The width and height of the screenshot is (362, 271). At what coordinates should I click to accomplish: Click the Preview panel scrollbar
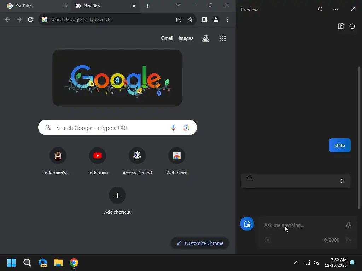(359, 138)
